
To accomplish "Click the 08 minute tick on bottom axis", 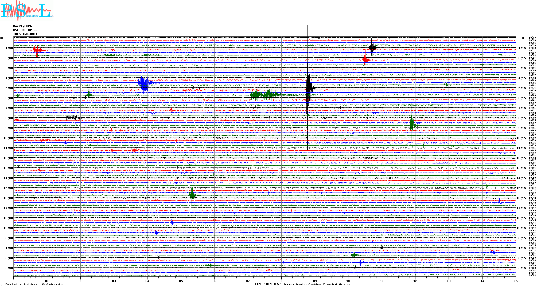I will (281, 281).
